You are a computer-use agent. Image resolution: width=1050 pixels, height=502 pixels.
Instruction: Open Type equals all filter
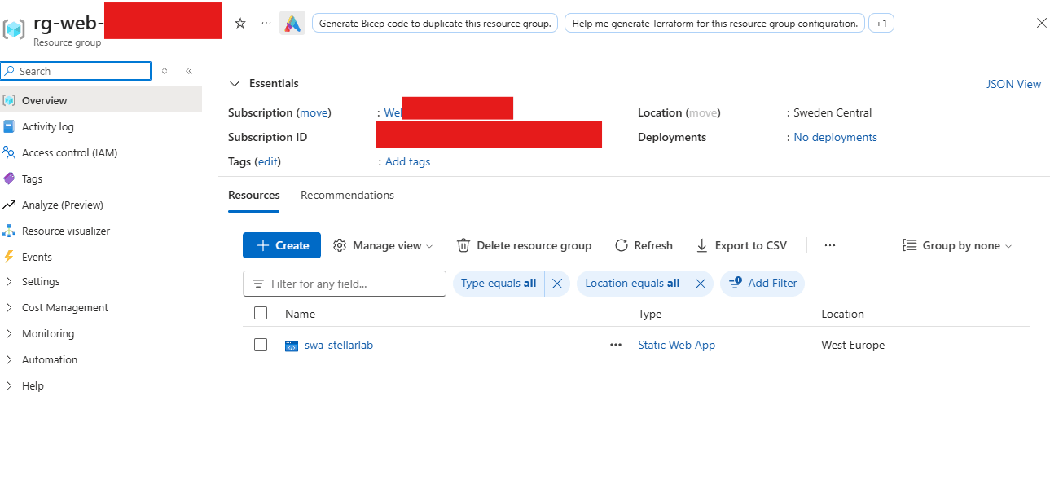coord(499,283)
